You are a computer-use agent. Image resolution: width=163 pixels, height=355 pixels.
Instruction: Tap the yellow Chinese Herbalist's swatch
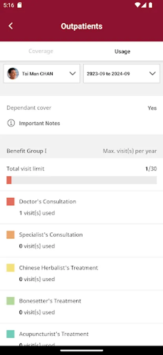[x=10, y=267]
